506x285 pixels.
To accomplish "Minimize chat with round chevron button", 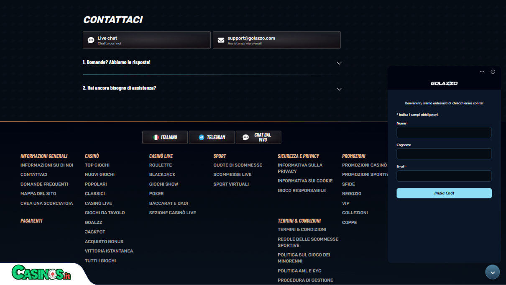I will (x=492, y=272).
